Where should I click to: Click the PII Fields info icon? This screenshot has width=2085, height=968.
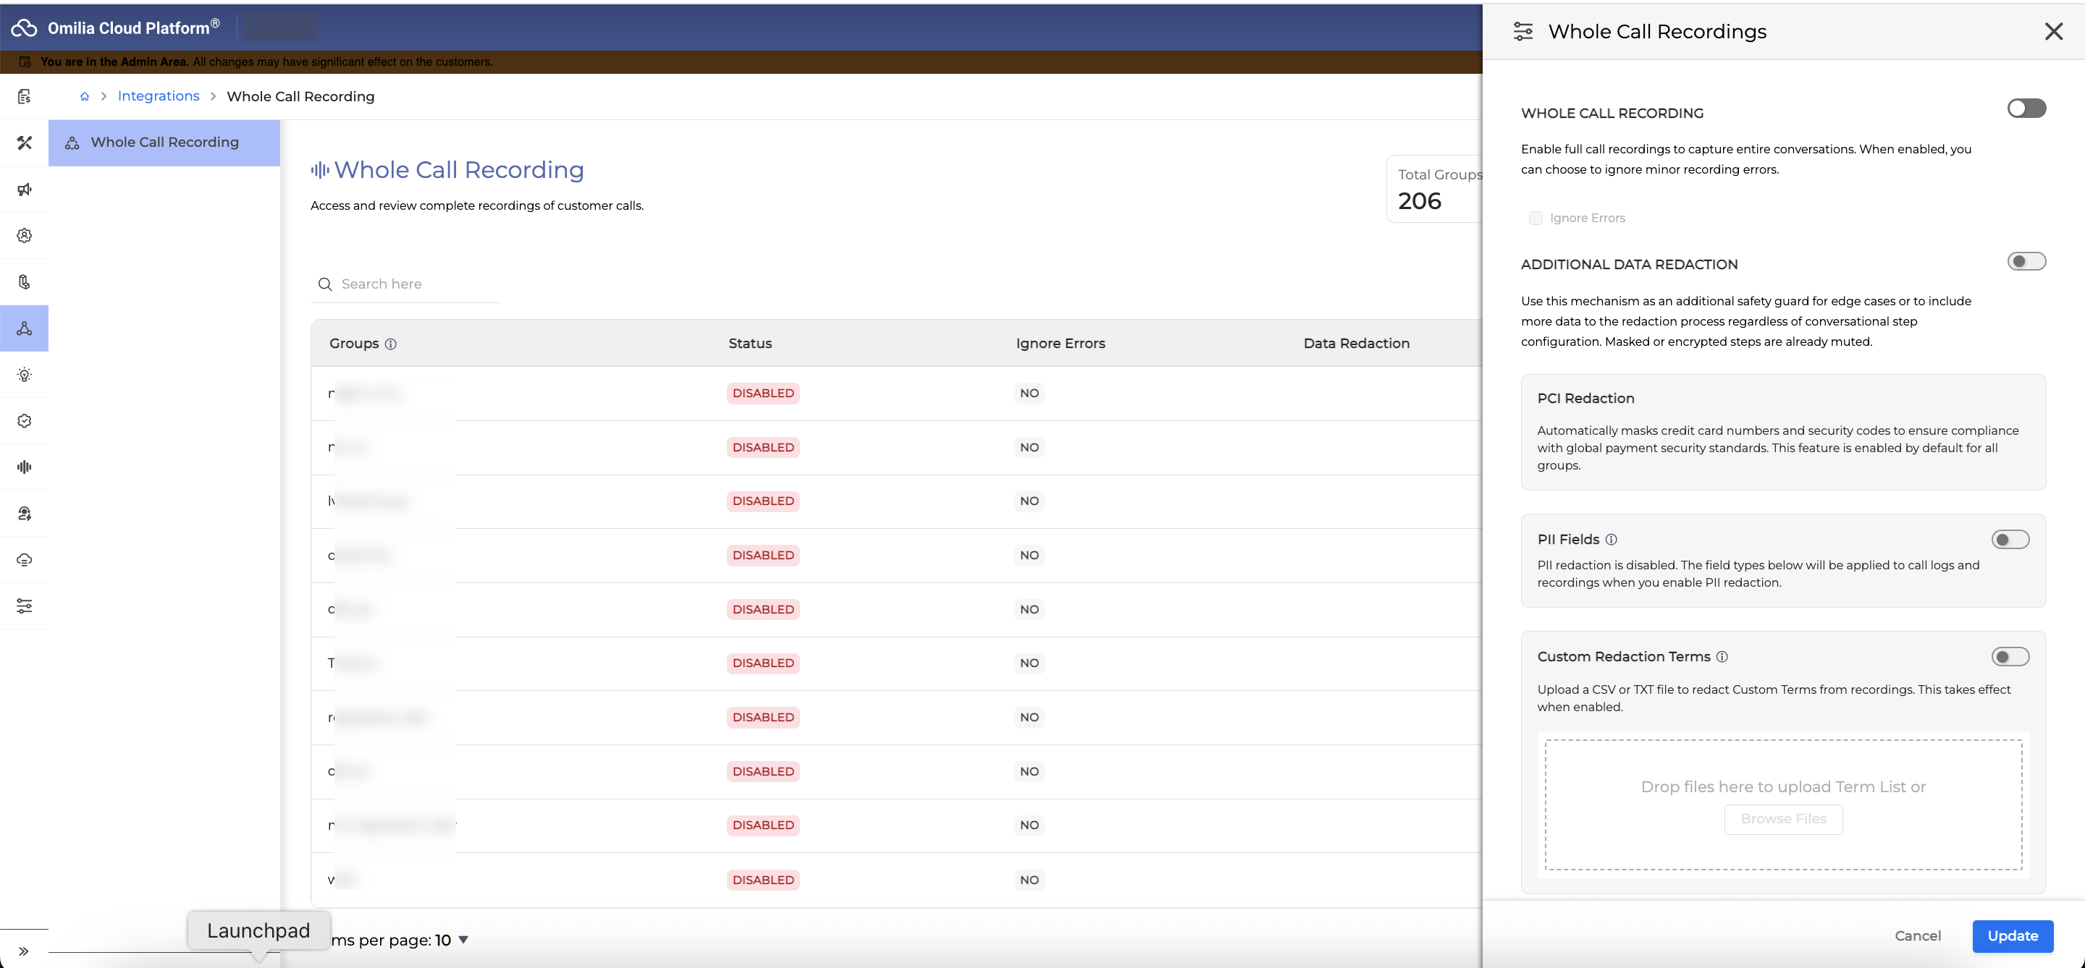tap(1611, 540)
